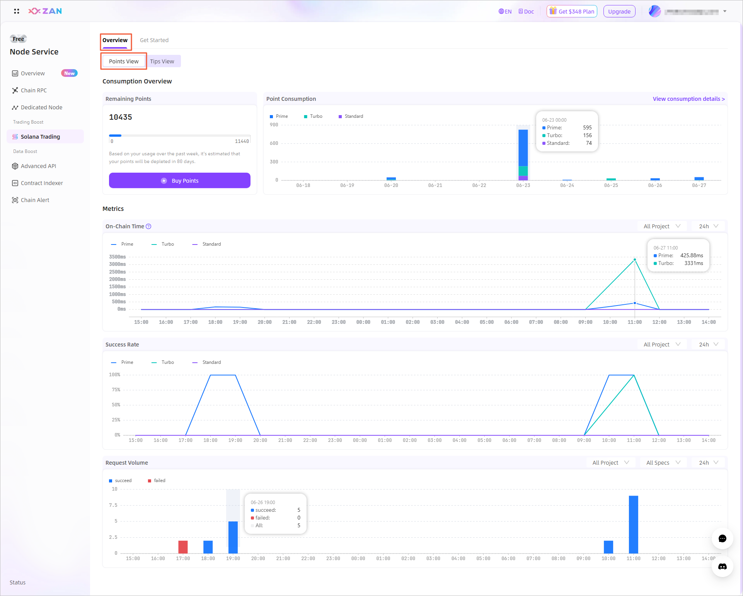Open On-Chain Time 24h dropdown

[x=708, y=226]
